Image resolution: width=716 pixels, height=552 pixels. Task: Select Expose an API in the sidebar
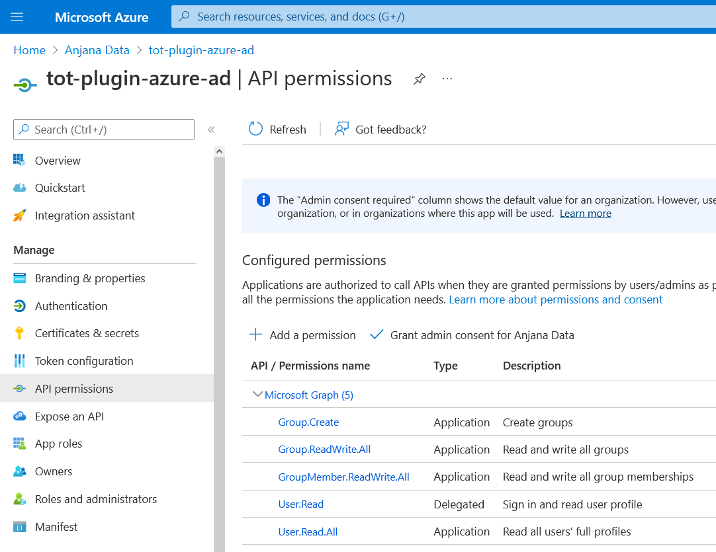[x=69, y=416]
